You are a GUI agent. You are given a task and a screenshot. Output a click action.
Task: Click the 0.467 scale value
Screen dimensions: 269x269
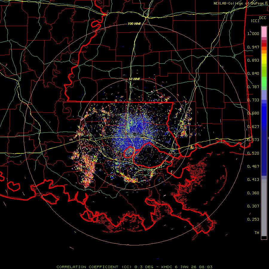[253, 166]
